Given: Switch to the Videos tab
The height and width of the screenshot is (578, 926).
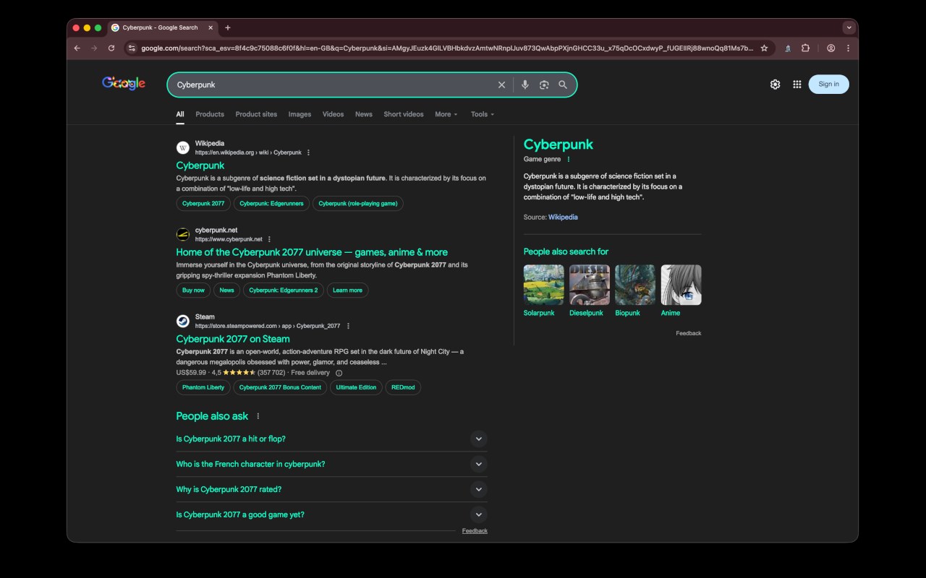Looking at the screenshot, I should 333,114.
